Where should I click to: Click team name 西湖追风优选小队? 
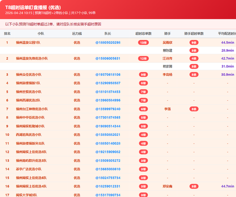coord(29,135)
